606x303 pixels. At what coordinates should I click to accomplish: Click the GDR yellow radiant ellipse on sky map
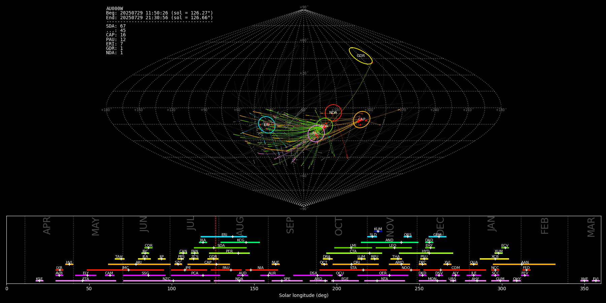(x=361, y=56)
